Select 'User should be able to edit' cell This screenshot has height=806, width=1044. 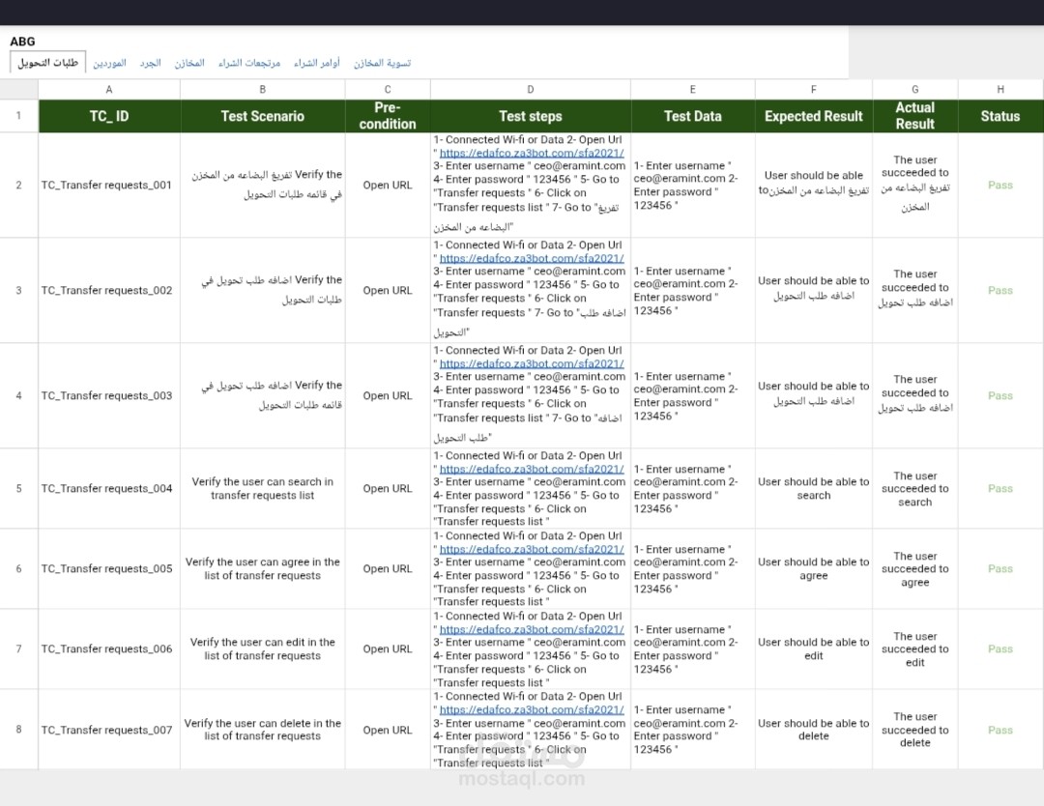(x=814, y=648)
